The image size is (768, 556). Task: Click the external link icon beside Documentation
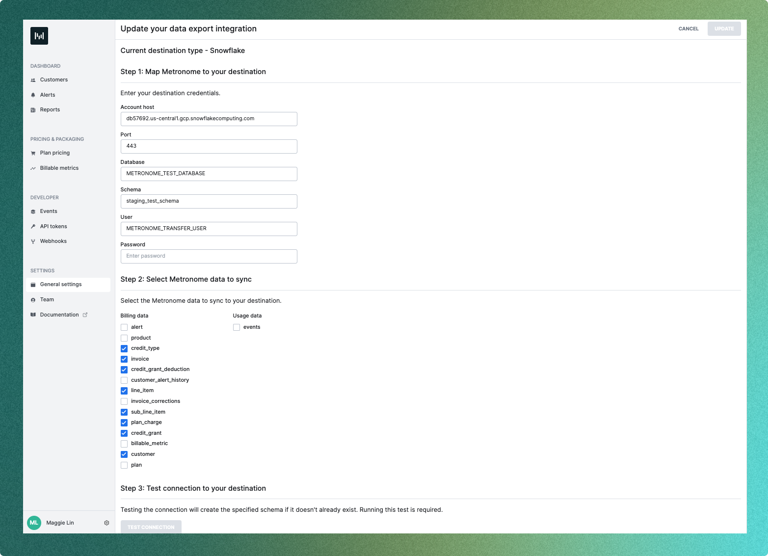[85, 315]
